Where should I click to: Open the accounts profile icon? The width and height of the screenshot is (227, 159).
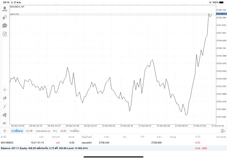[x=5, y=9]
